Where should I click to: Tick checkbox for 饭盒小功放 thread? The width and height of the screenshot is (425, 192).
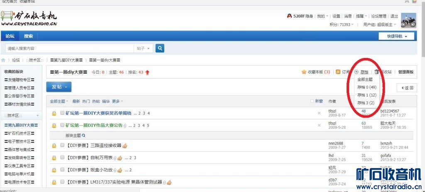click(62, 170)
